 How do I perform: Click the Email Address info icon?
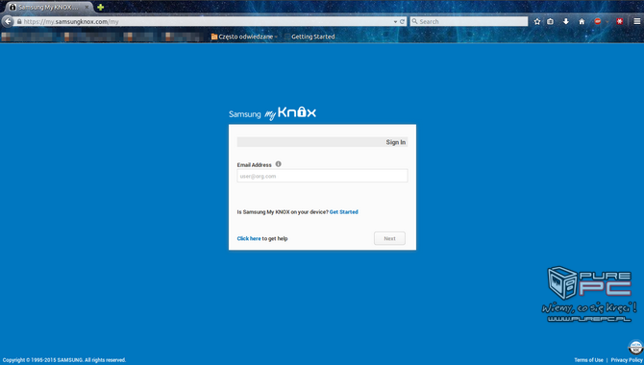[278, 164]
